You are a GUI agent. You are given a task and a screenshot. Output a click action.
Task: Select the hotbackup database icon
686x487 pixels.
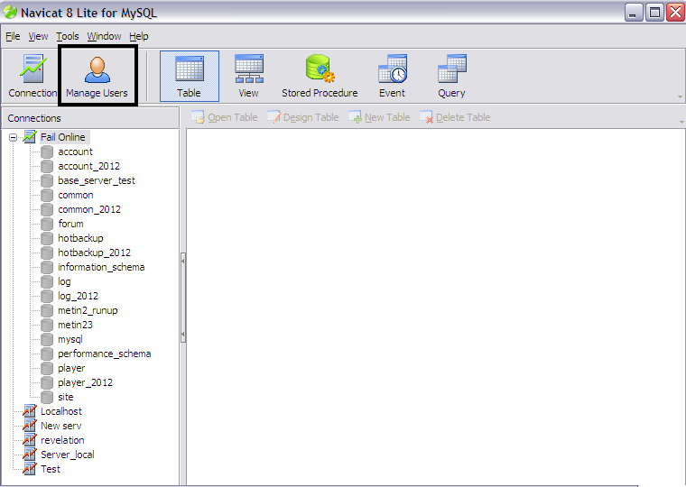point(47,238)
